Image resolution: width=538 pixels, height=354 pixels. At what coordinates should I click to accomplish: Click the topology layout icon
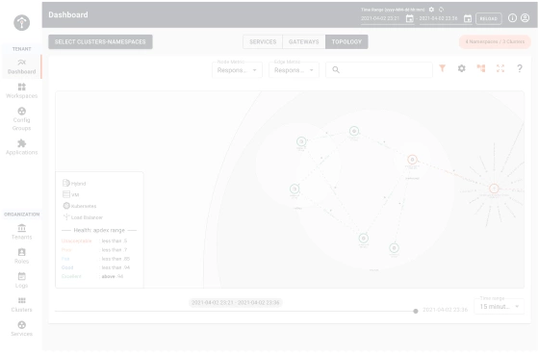[x=481, y=68]
